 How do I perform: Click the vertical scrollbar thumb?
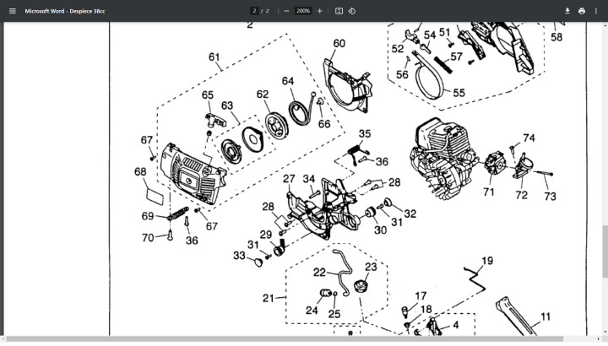click(603, 251)
